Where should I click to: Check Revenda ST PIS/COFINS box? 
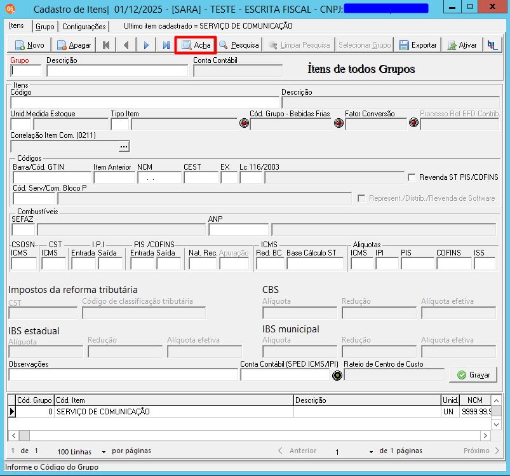pos(412,177)
